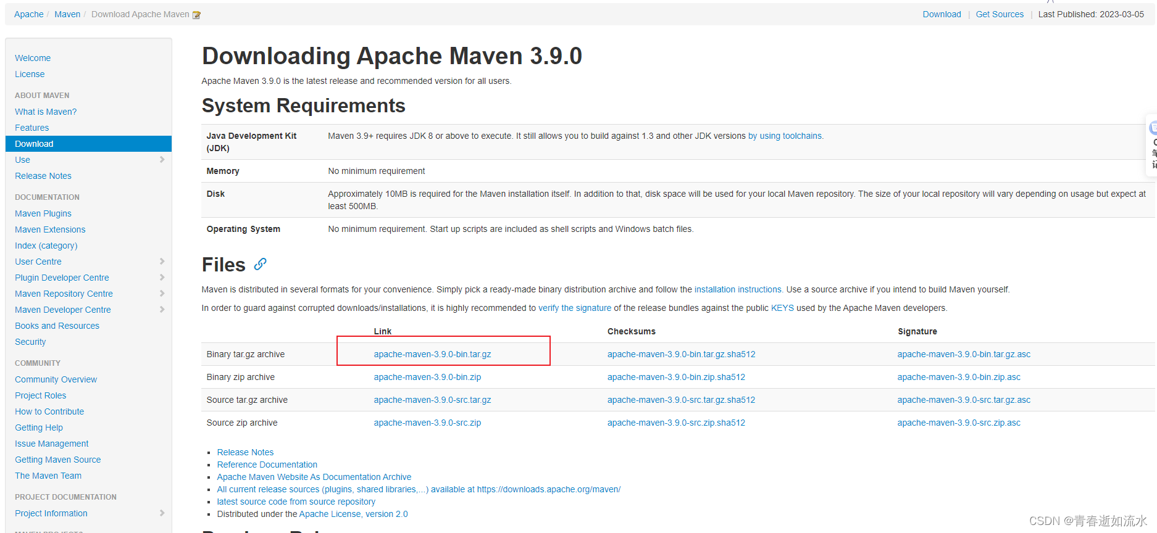1157x533 pixels.
Task: Open Maven Extensions in the sidebar
Action: (50, 229)
